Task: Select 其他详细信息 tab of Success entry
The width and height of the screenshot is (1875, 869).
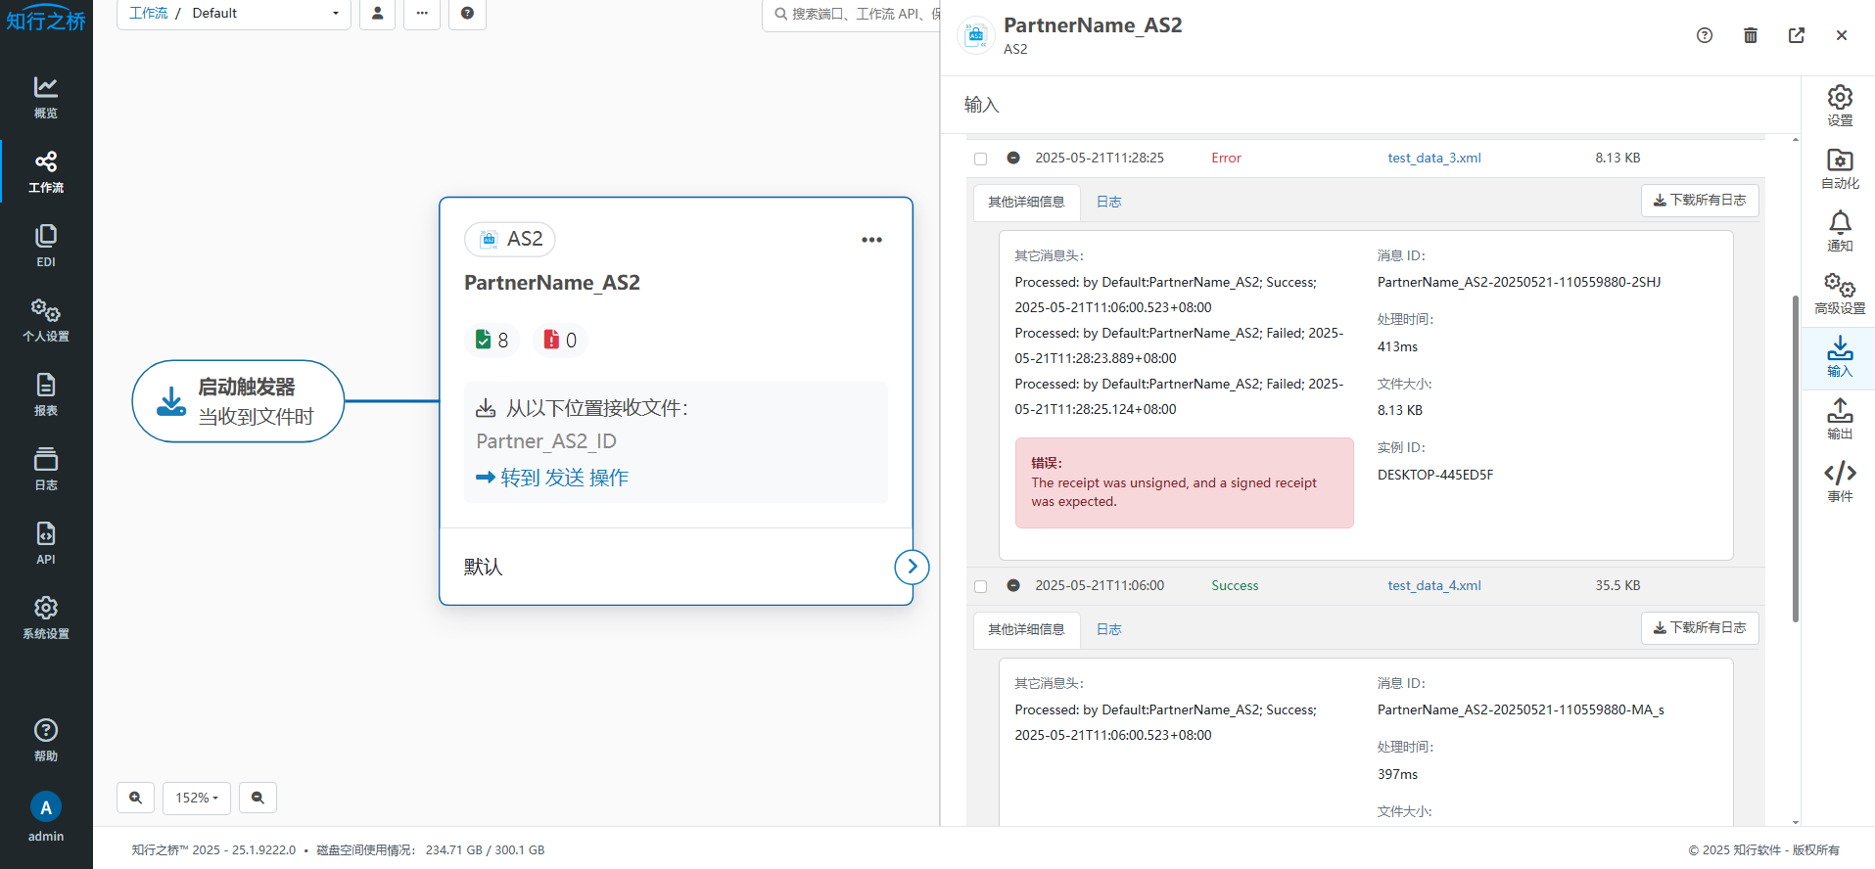Action: pos(1026,629)
